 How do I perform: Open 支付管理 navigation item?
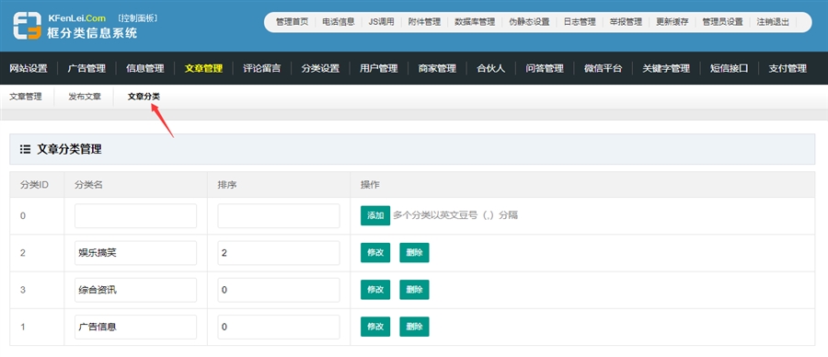click(x=788, y=68)
